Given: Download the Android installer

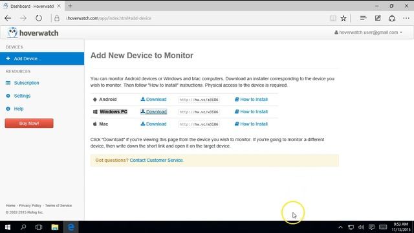Looking at the screenshot, I should (x=153, y=99).
